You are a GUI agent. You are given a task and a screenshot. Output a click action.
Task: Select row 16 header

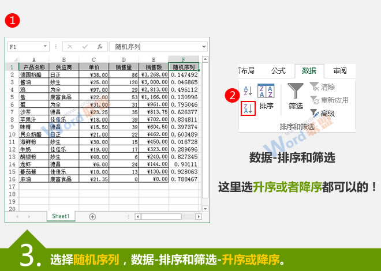pyautogui.click(x=12, y=179)
